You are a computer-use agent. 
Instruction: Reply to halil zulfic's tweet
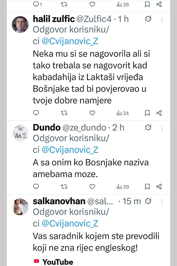pyautogui.click(x=36, y=113)
